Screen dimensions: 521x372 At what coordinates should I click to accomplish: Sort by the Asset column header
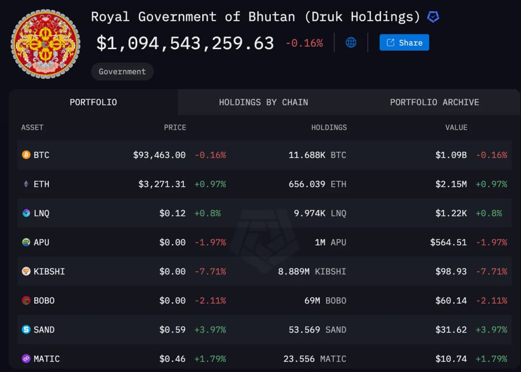pyautogui.click(x=32, y=127)
